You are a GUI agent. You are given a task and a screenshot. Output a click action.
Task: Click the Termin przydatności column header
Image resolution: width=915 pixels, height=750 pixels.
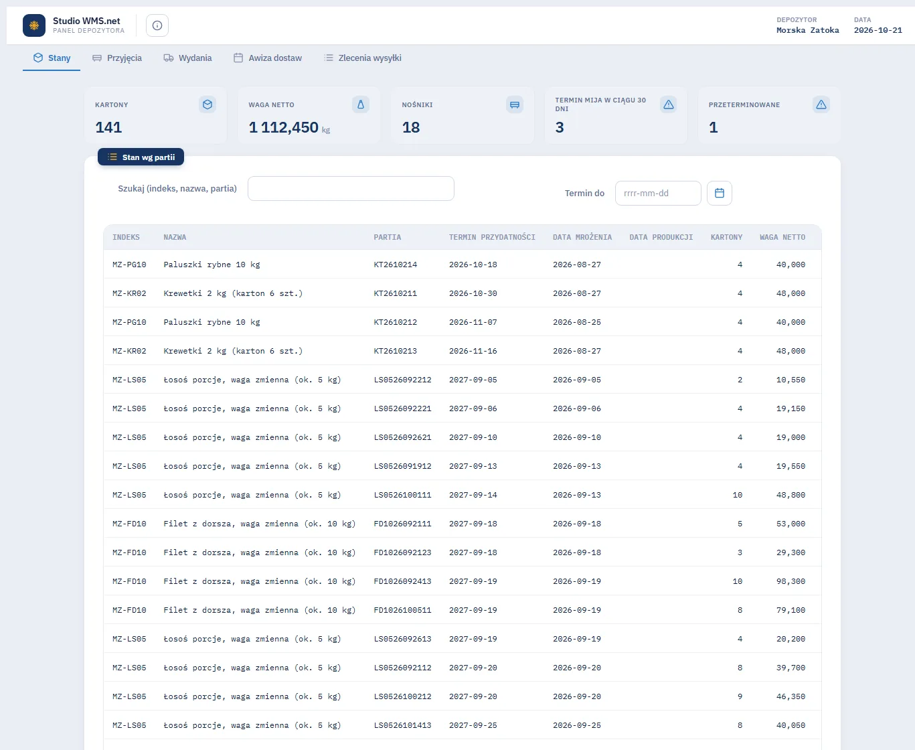pos(492,237)
